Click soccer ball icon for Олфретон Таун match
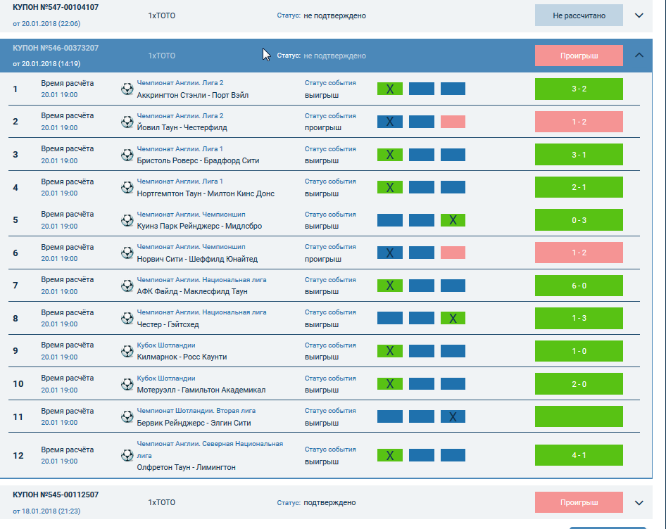 (127, 455)
